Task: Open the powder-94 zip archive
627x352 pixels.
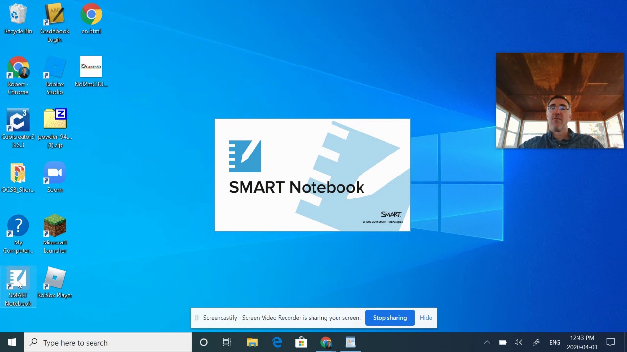Action: (54, 129)
